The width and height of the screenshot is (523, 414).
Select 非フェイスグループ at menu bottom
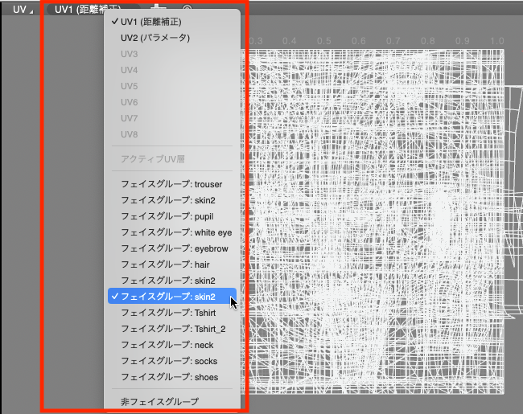159,401
